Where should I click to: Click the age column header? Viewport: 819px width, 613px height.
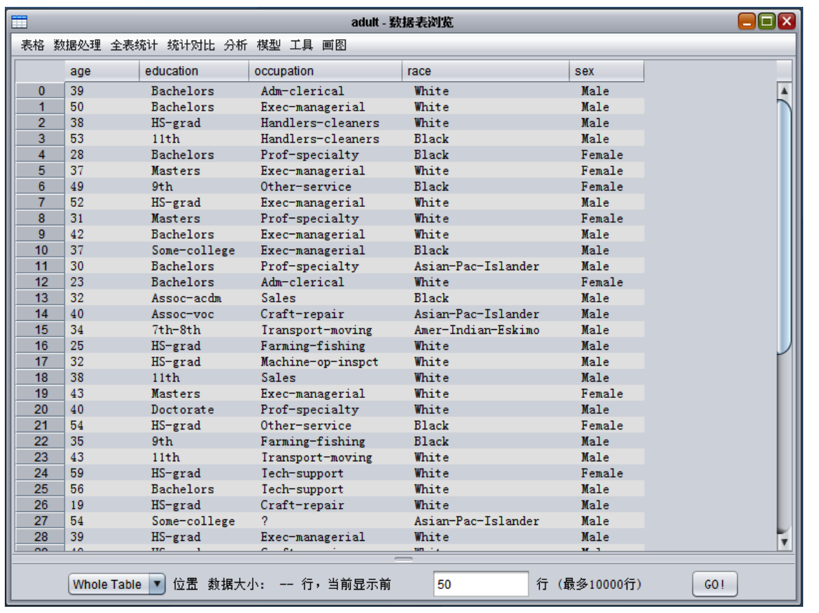pyautogui.click(x=102, y=71)
